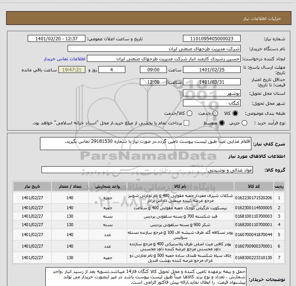Click the buyer organization name field
The height and width of the screenshot is (286, 296).
(x=154, y=49)
